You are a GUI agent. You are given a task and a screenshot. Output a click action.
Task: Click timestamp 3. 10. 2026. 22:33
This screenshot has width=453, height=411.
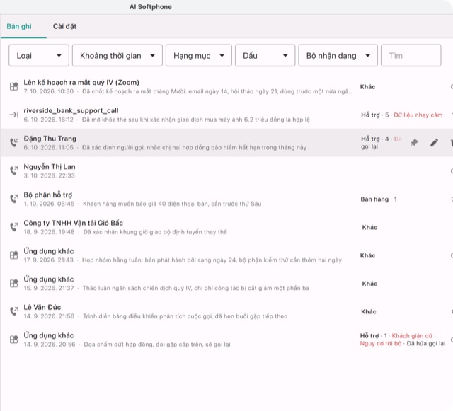[x=49, y=175]
